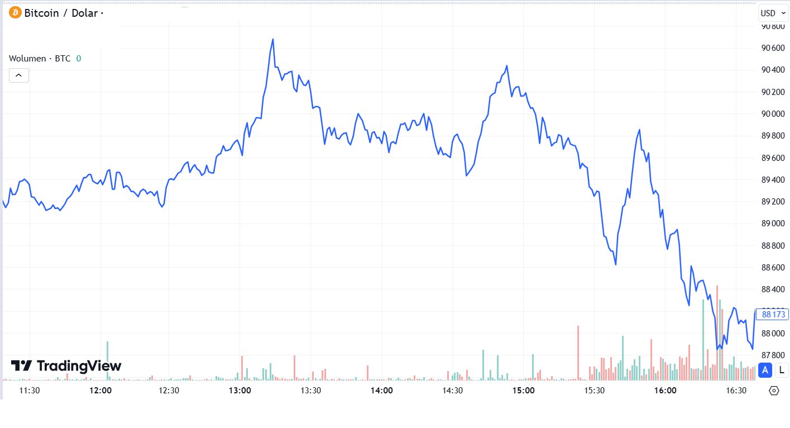Open chart settings via hexagon gear icon

click(x=774, y=391)
